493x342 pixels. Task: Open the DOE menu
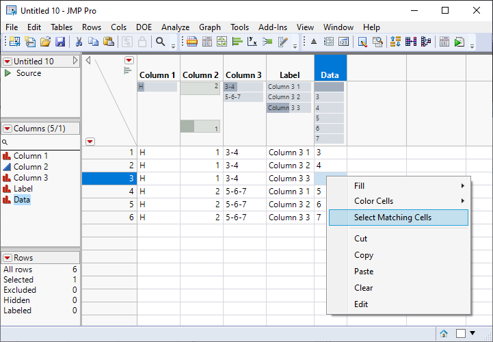[144, 27]
